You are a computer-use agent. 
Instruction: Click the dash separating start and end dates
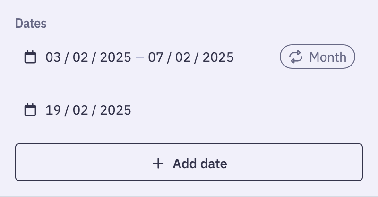(139, 57)
